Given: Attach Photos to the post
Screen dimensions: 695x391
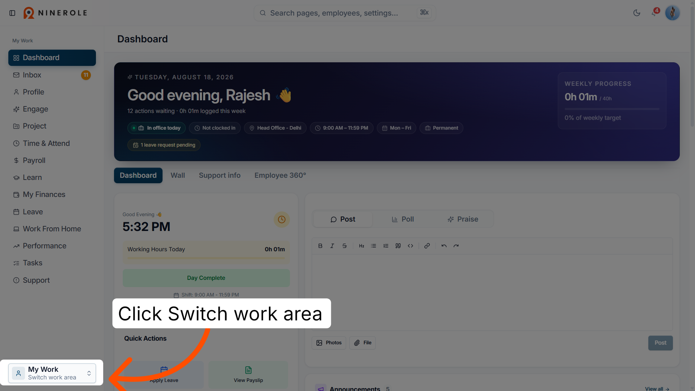Looking at the screenshot, I should [329, 343].
